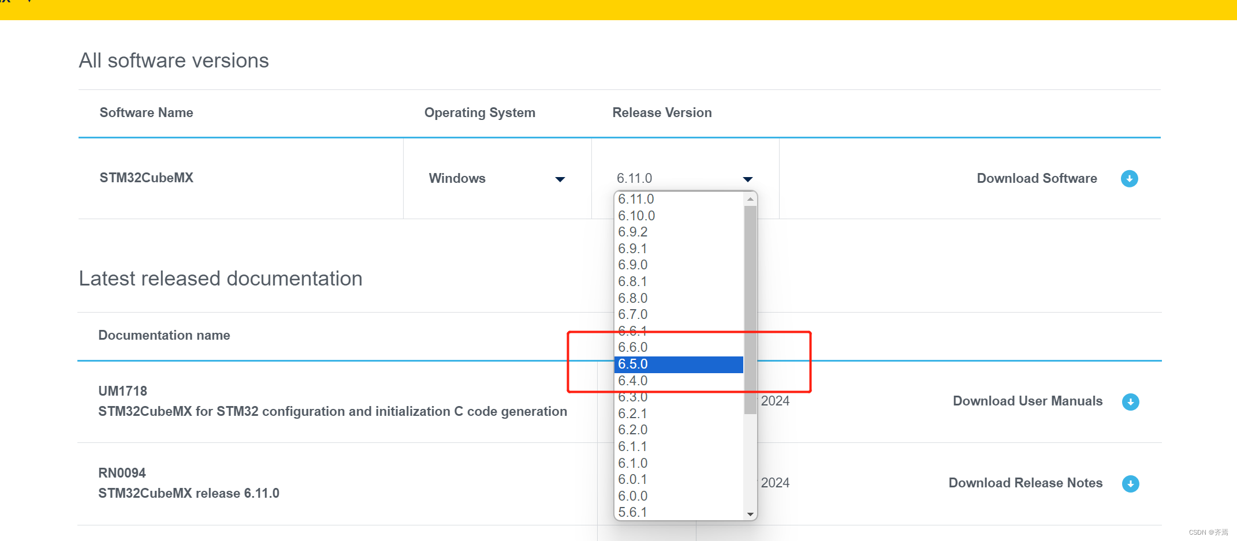Screen dimensions: 1237x541
Task: Click the Download User Manuals link text
Action: click(x=1027, y=401)
